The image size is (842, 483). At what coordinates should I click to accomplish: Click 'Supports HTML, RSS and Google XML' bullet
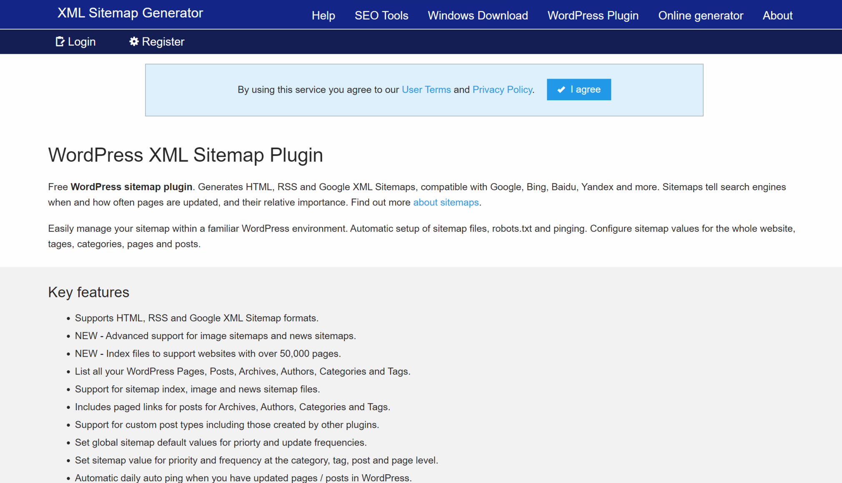click(197, 318)
